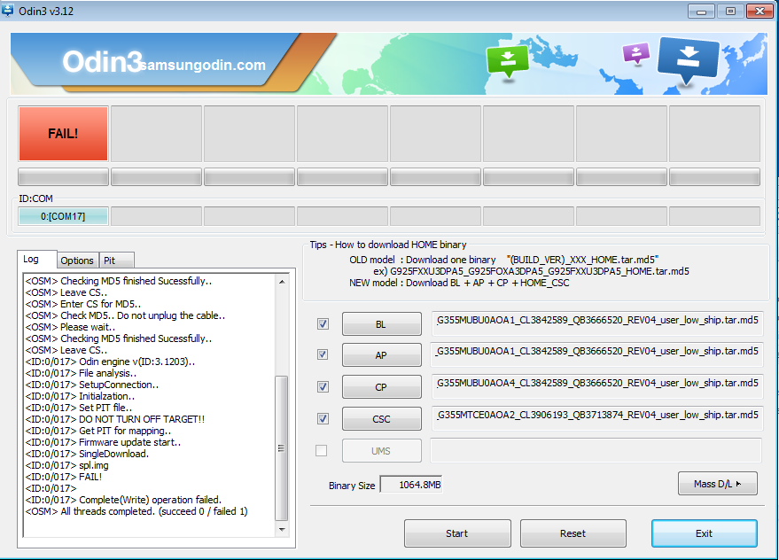779x560 pixels.
Task: Open the Mass D/L dropdown menu
Action: click(x=718, y=484)
